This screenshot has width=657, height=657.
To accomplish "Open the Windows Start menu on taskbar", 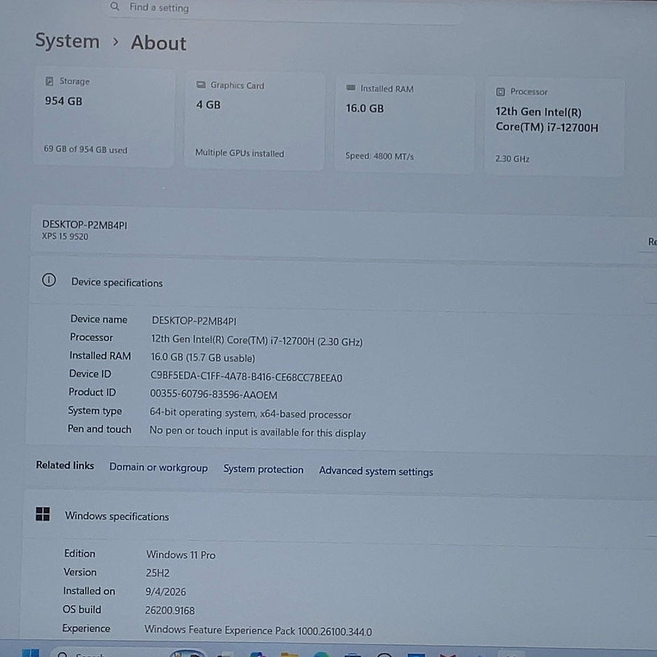I will coord(30,653).
